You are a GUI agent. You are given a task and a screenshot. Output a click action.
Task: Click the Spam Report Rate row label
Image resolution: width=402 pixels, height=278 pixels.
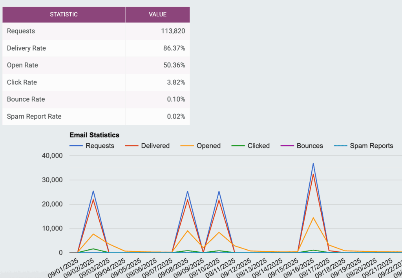click(x=34, y=116)
